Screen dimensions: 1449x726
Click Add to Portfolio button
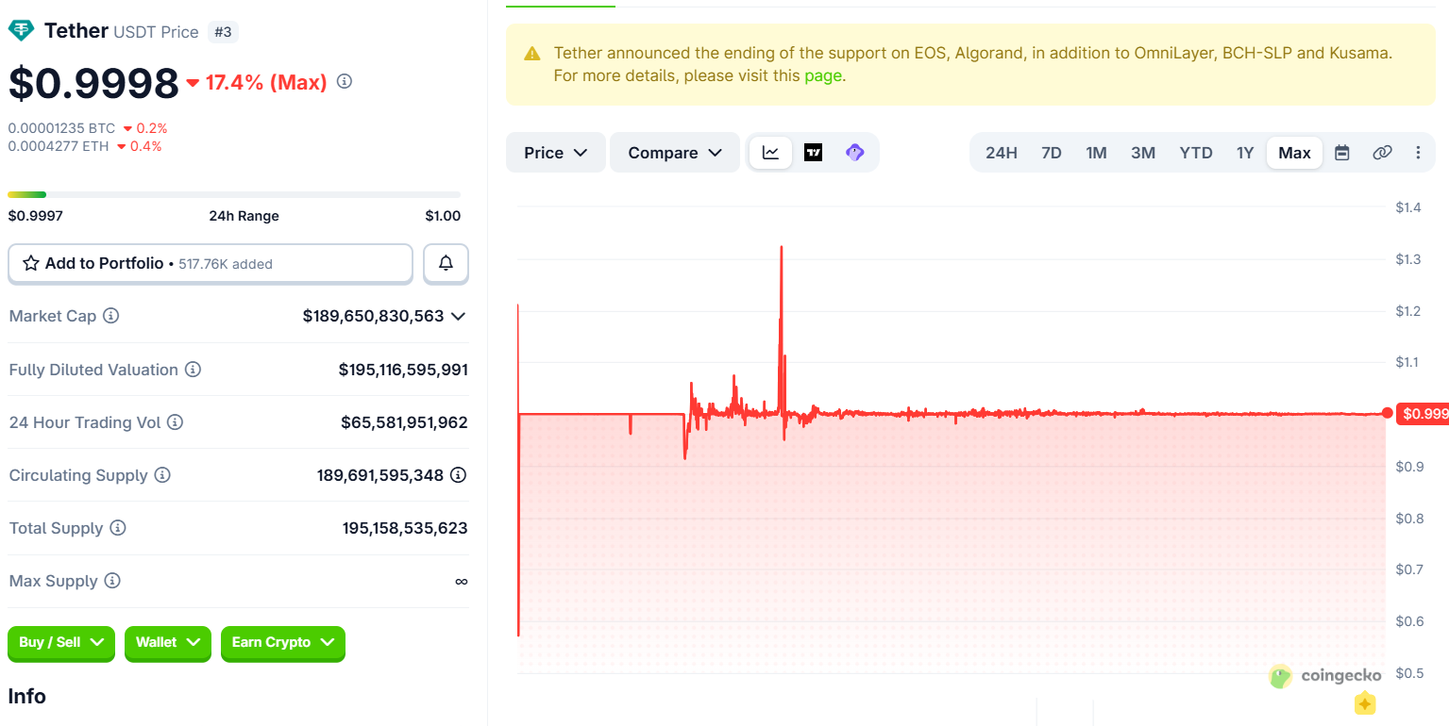click(211, 264)
